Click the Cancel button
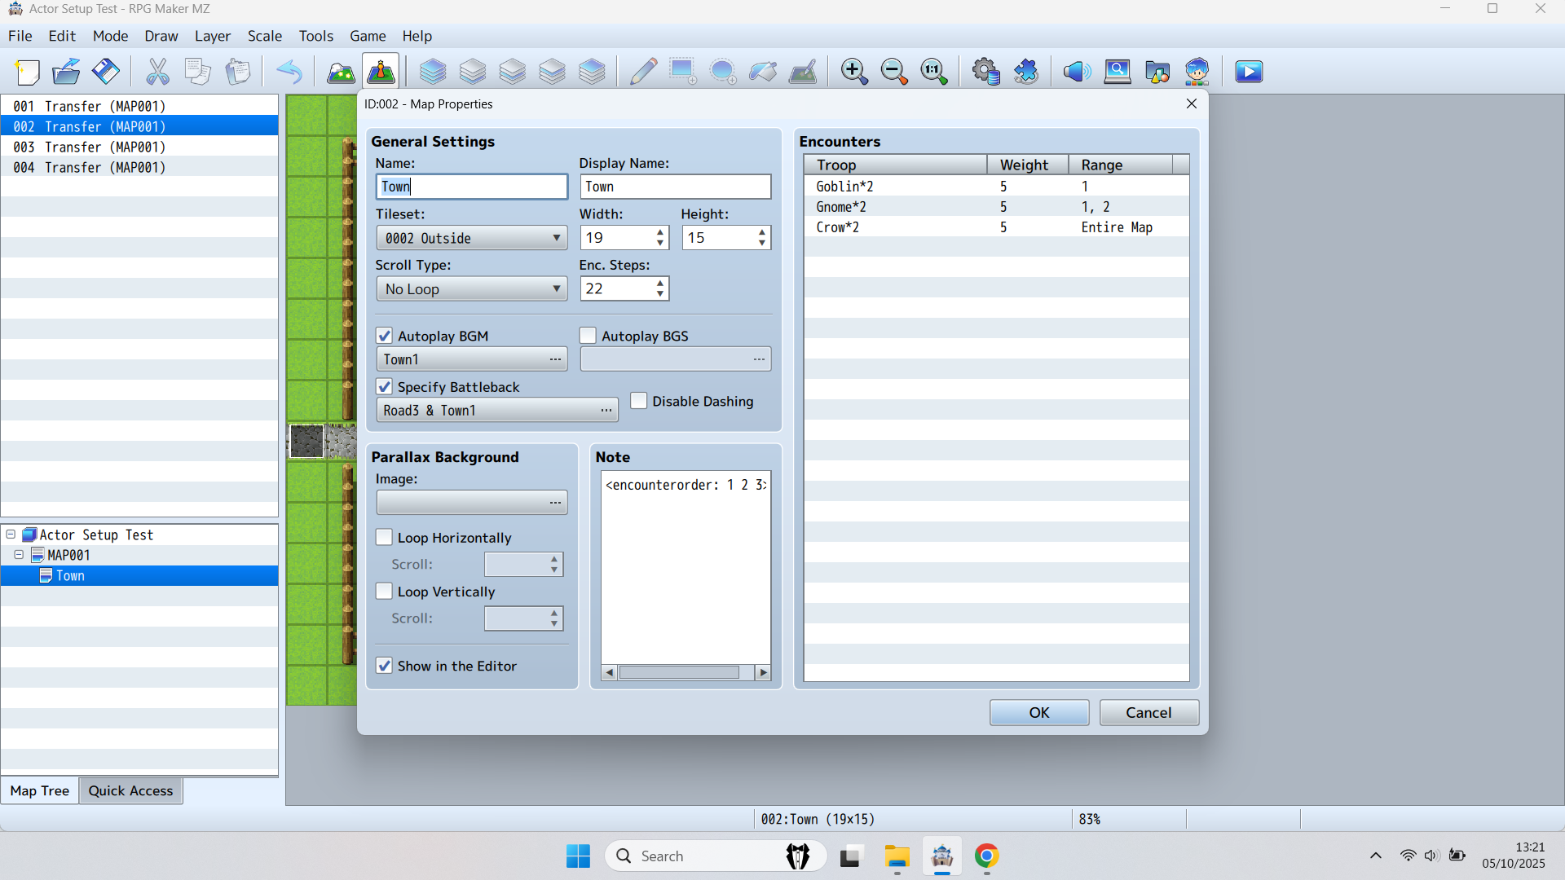 pyautogui.click(x=1148, y=712)
